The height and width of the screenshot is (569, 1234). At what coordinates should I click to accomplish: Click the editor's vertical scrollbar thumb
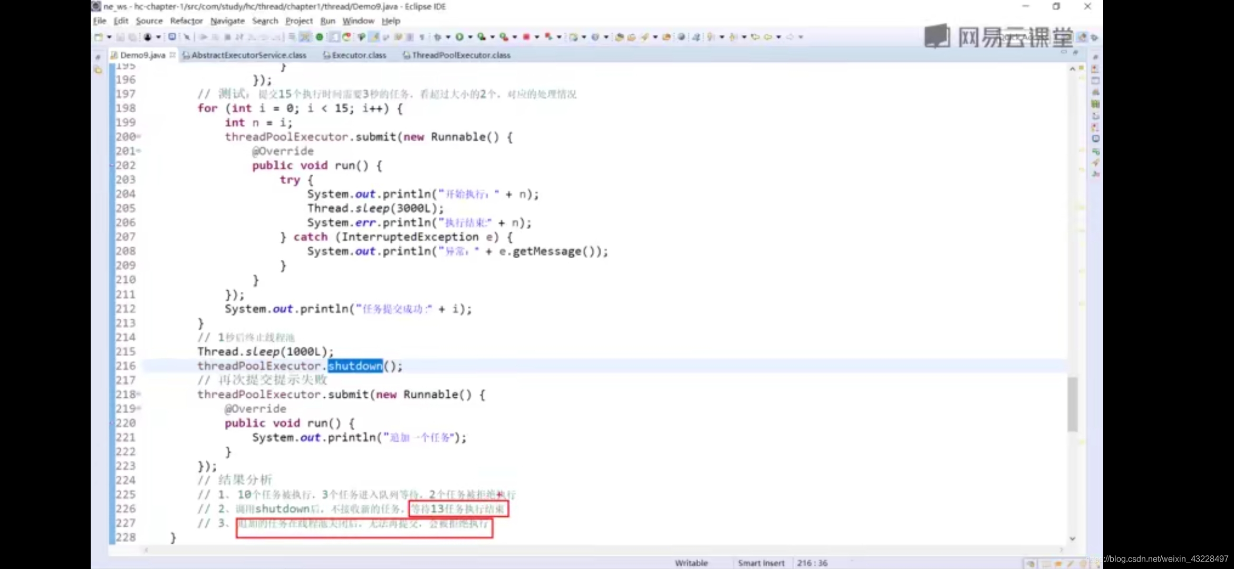point(1072,405)
